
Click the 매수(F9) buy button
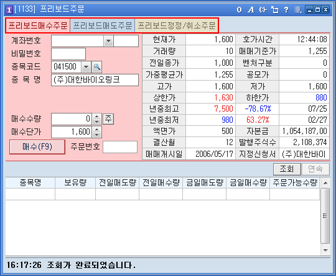[37, 147]
